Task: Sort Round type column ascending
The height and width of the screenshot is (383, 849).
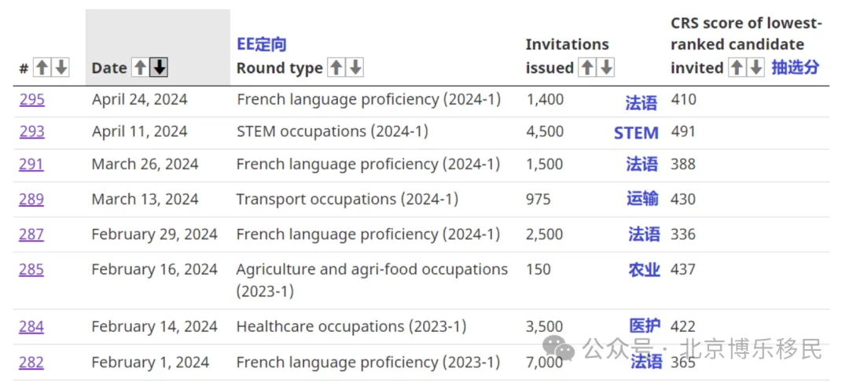Action: click(336, 68)
